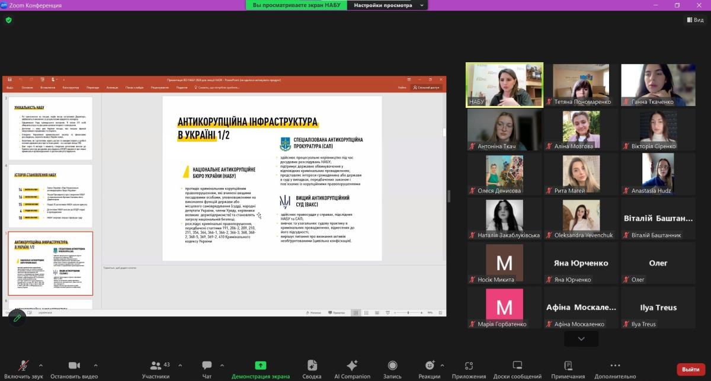
Task: Open the Participants list icon
Action: click(156, 366)
